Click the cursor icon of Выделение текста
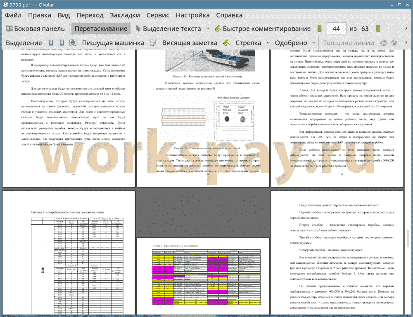This screenshot has height=317, width=413. pyautogui.click(x=138, y=28)
